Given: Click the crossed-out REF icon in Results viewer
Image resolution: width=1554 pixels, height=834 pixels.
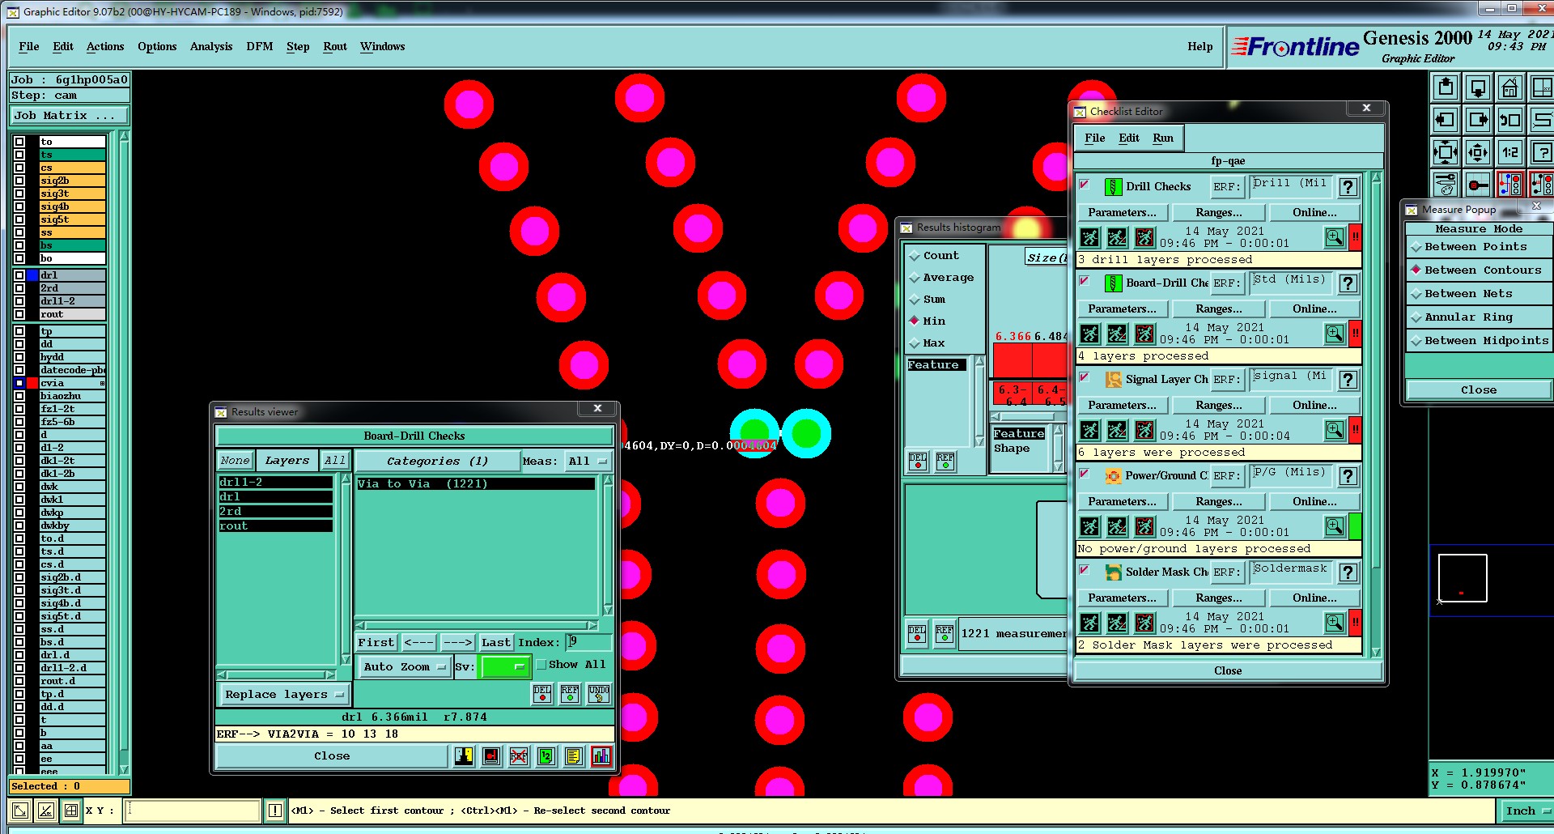Looking at the screenshot, I should 519,756.
